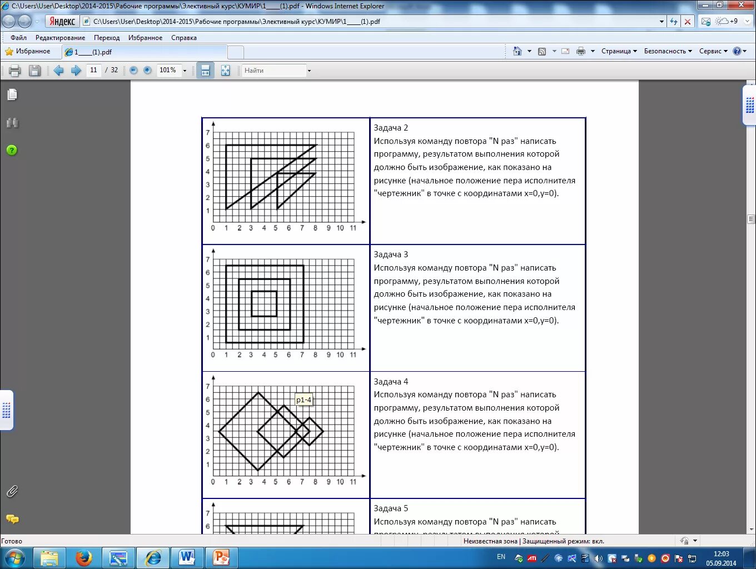Screen dimensions: 756x569
Task: Click the browser Forward button
Action: pos(24,21)
